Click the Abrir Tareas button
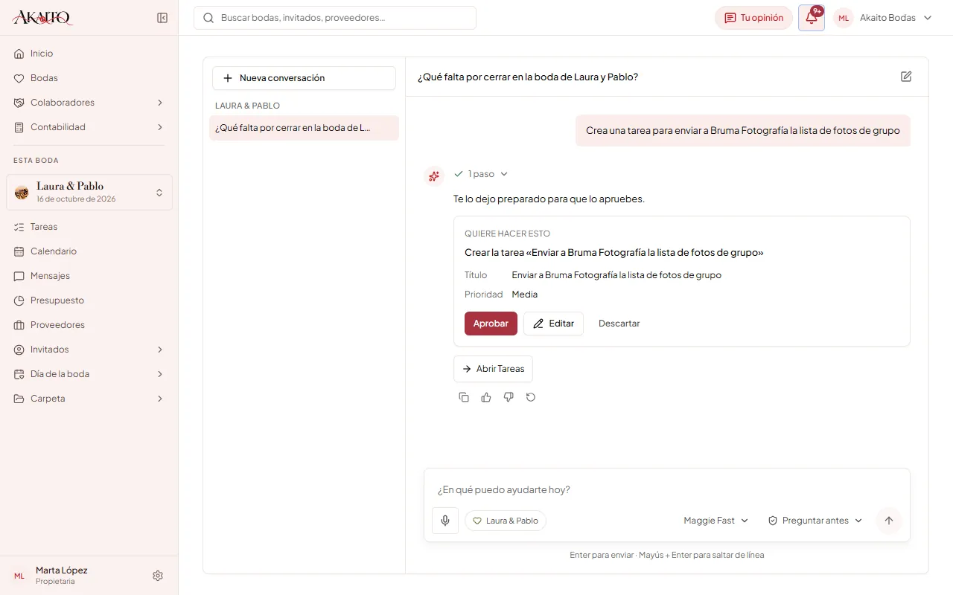The image size is (953, 595). click(x=493, y=369)
